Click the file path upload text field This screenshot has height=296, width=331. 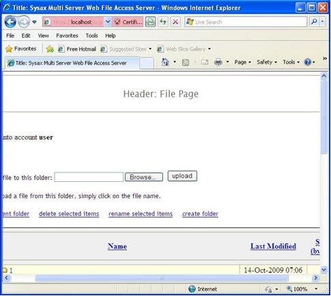(x=89, y=177)
